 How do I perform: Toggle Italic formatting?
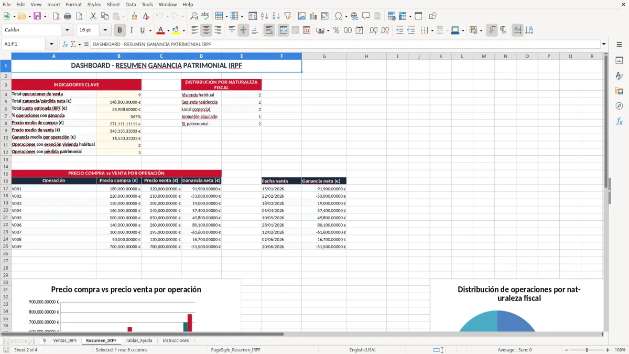[x=131, y=30]
